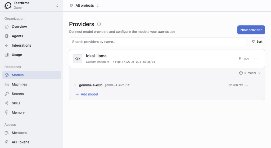Click the All projects grid icon
Image resolution: width=271 pixels, height=148 pixels.
[71, 6]
